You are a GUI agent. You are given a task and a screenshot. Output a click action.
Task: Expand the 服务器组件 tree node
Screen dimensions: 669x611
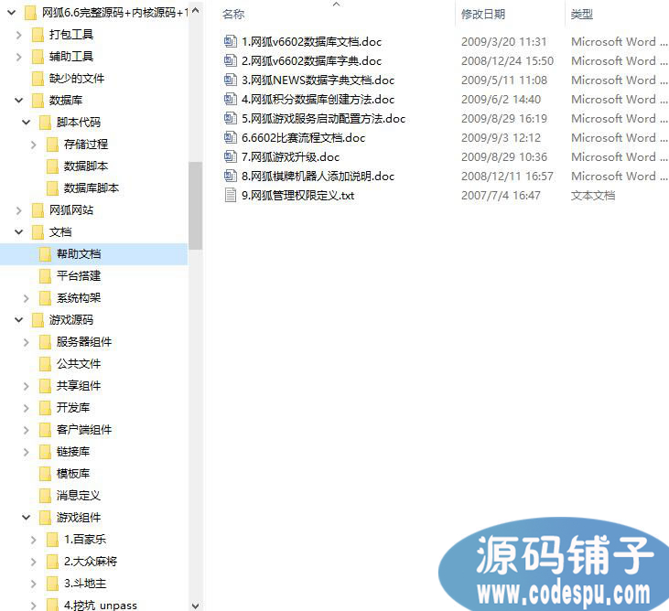tap(26, 342)
